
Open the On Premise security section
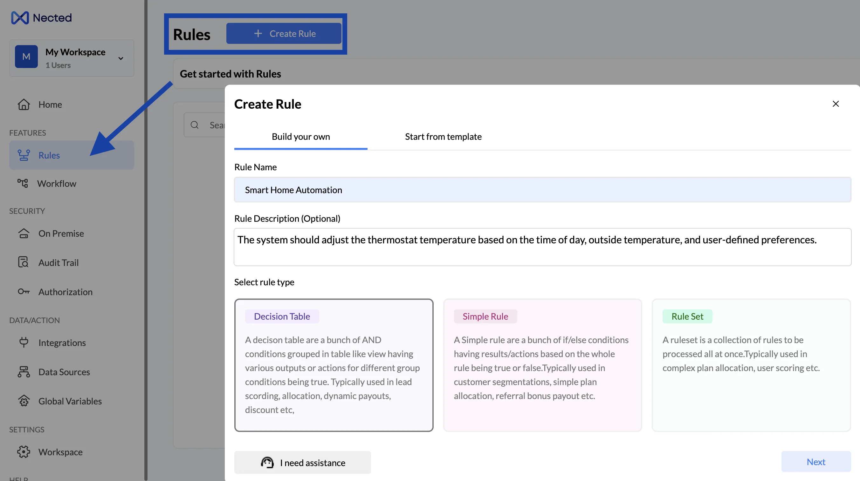pos(61,234)
